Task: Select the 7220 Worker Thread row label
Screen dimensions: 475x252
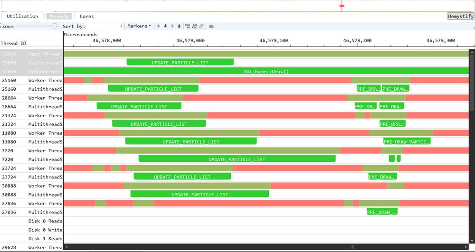Action: (x=31, y=150)
